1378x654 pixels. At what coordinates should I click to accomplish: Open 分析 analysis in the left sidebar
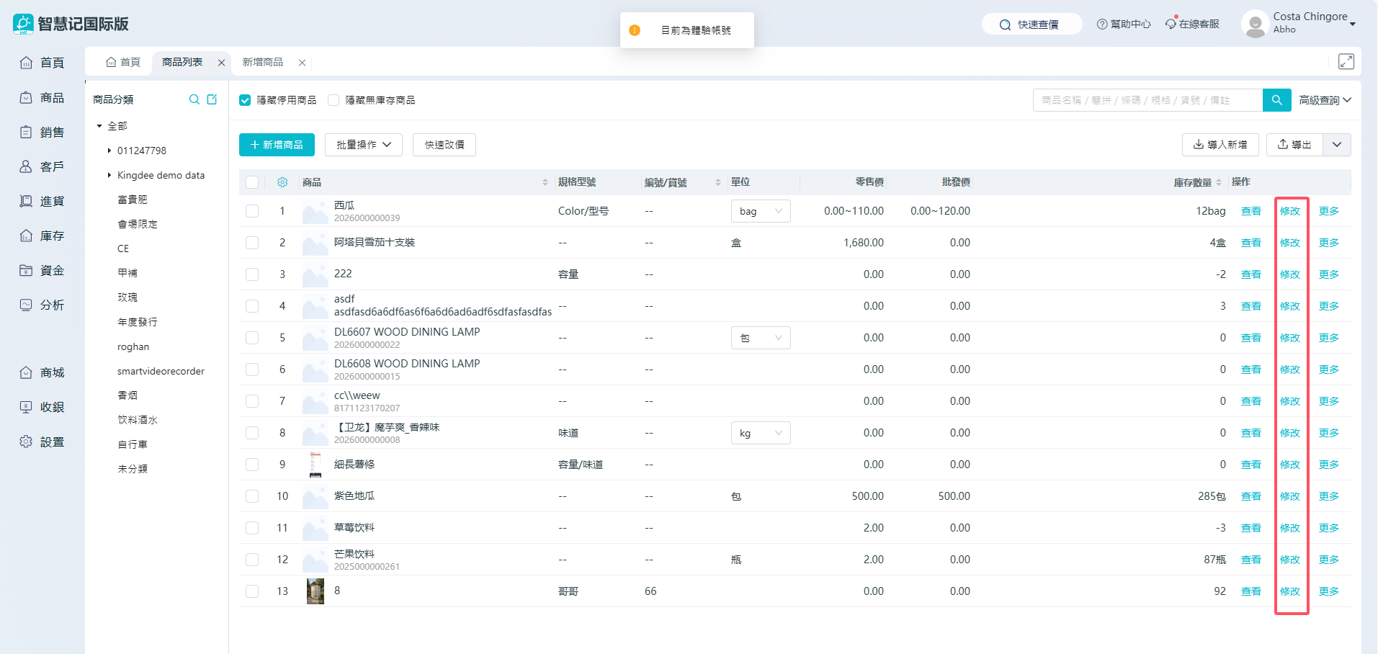[x=42, y=305]
